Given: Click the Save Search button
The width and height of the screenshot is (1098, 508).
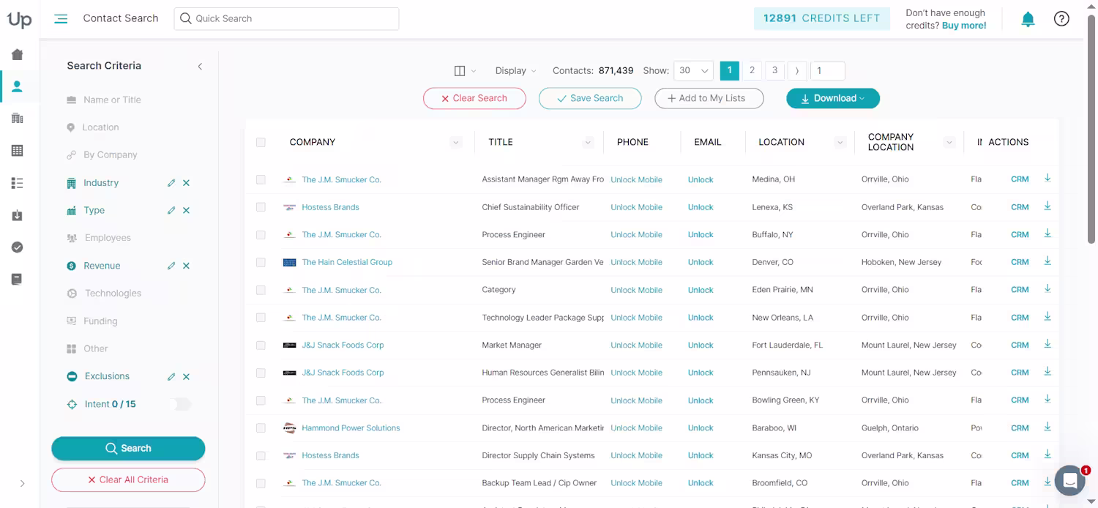Looking at the screenshot, I should [590, 98].
